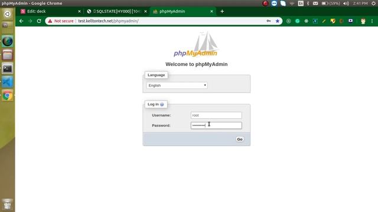The height and width of the screenshot is (212, 378).
Task: Open the globe browser dock icon
Action: coord(8,41)
